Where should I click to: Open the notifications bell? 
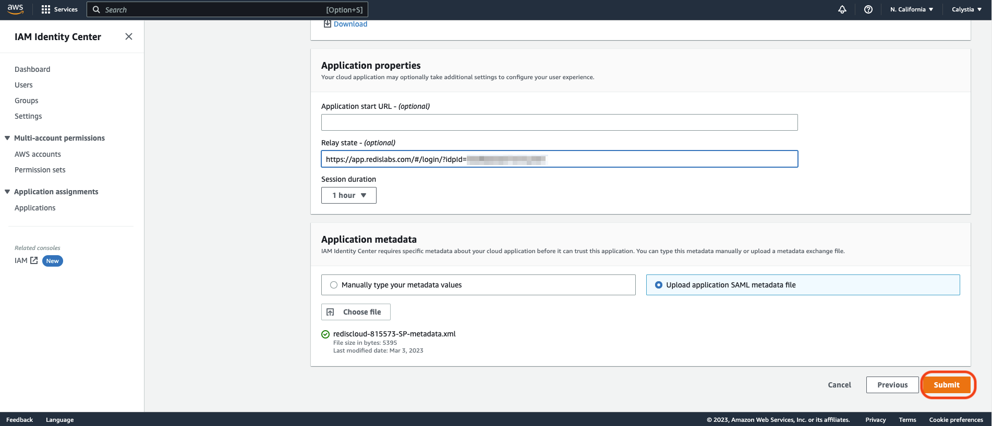tap(842, 9)
